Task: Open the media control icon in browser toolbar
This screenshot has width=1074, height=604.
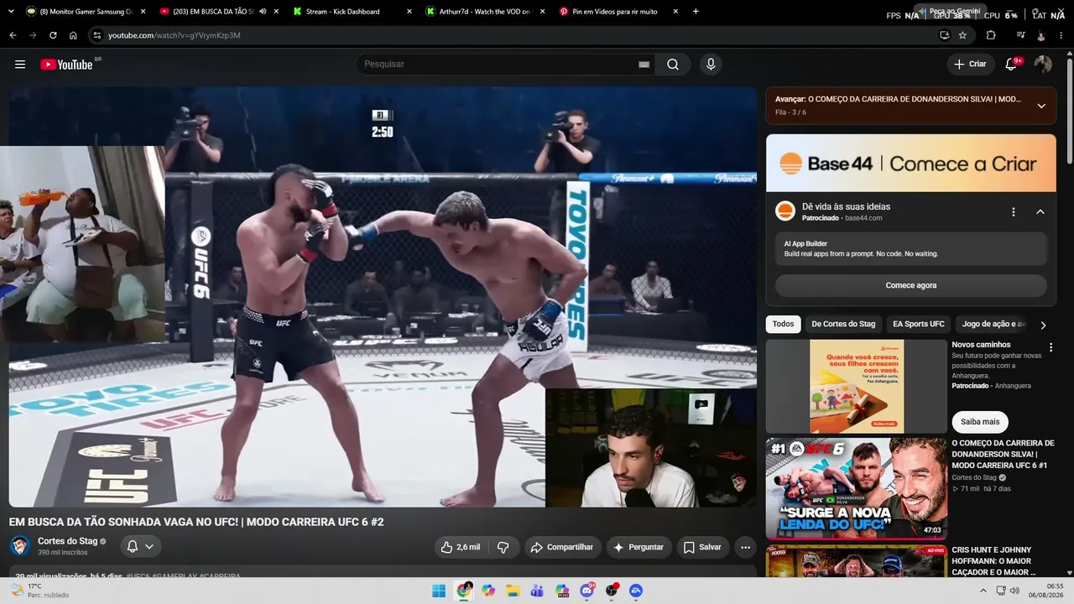Action: 1020,35
